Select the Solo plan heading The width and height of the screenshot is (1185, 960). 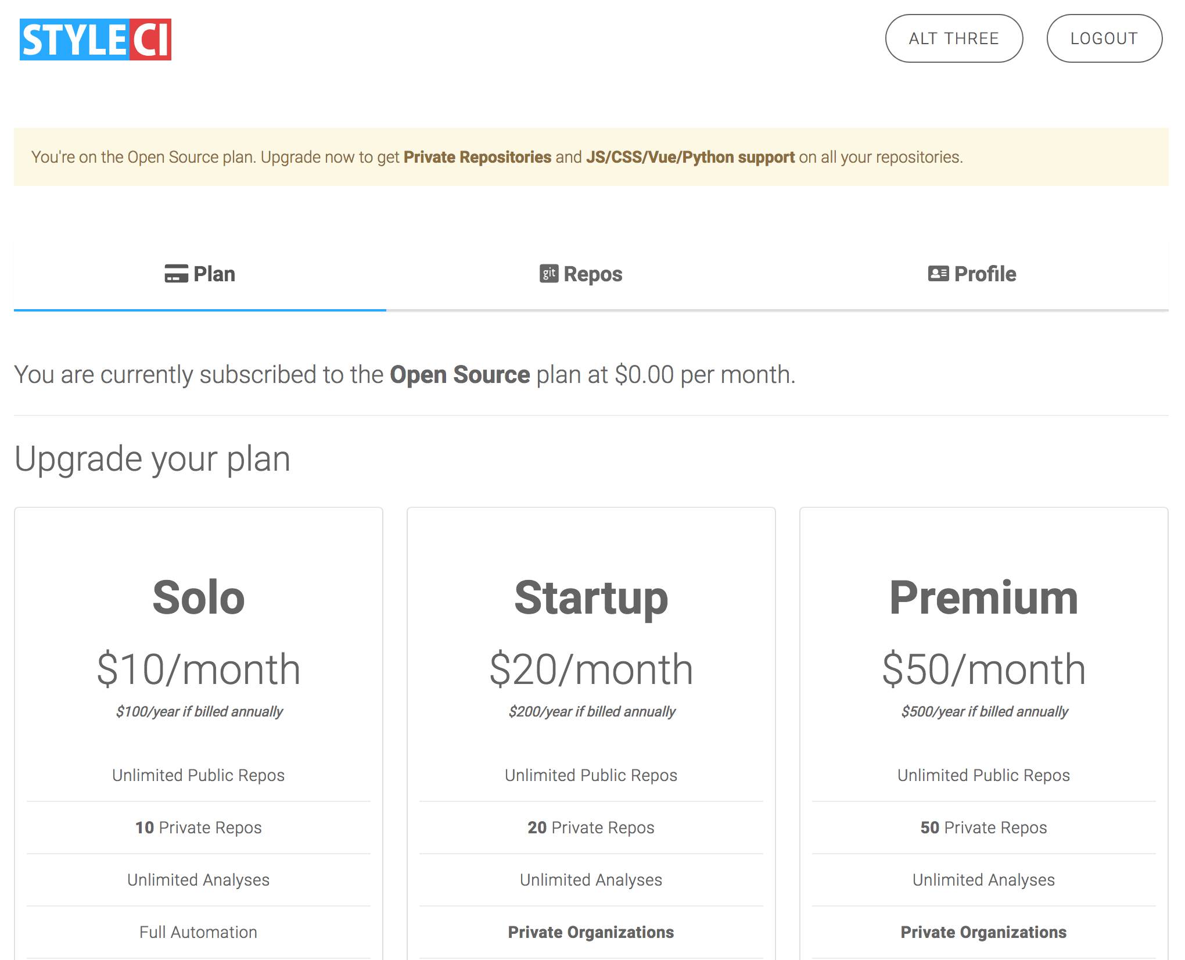tap(199, 597)
